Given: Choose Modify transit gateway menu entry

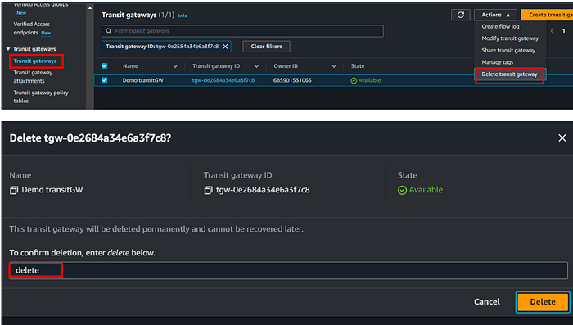Looking at the screenshot, I should [510, 38].
